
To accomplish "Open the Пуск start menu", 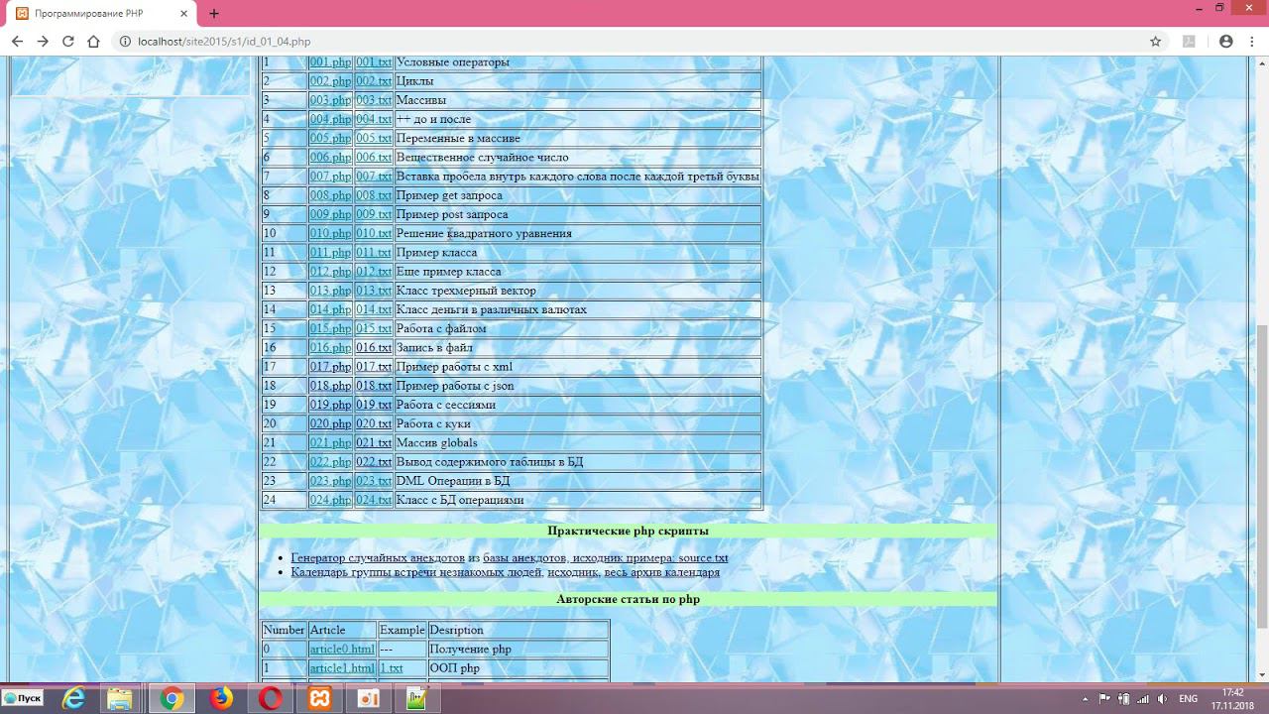I will (x=23, y=698).
